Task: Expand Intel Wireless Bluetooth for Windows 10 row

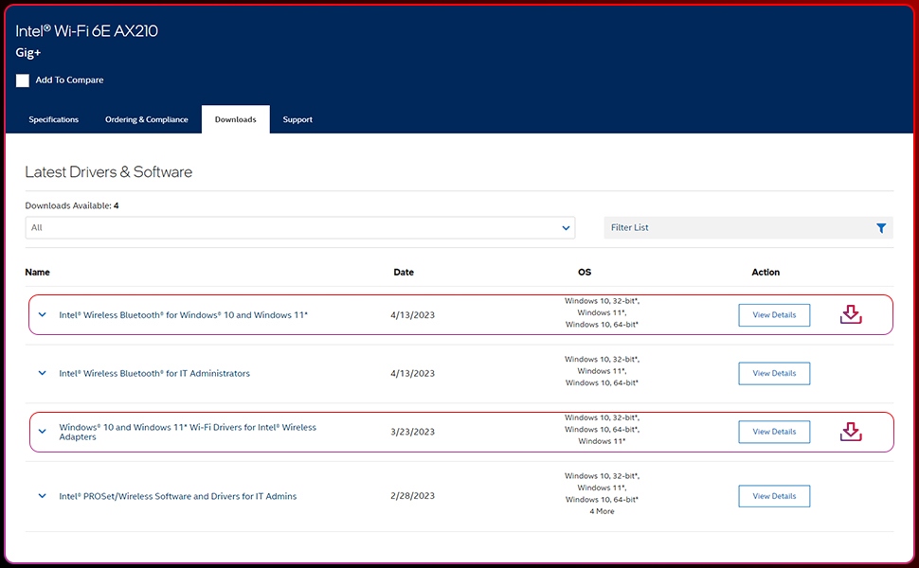Action: (43, 314)
